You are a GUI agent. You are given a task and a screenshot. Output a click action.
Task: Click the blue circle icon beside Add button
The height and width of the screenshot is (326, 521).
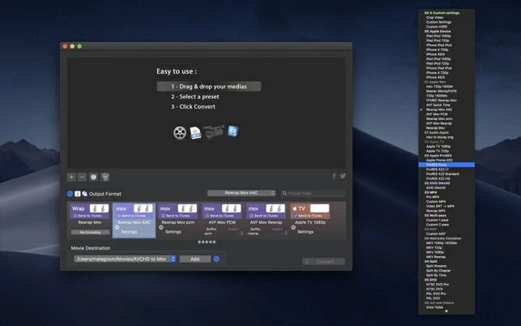[x=216, y=259]
